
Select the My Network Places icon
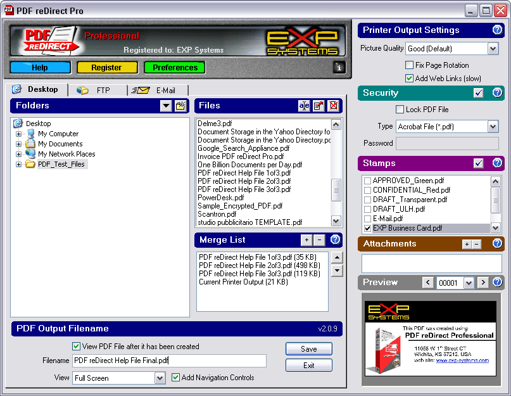click(x=30, y=153)
